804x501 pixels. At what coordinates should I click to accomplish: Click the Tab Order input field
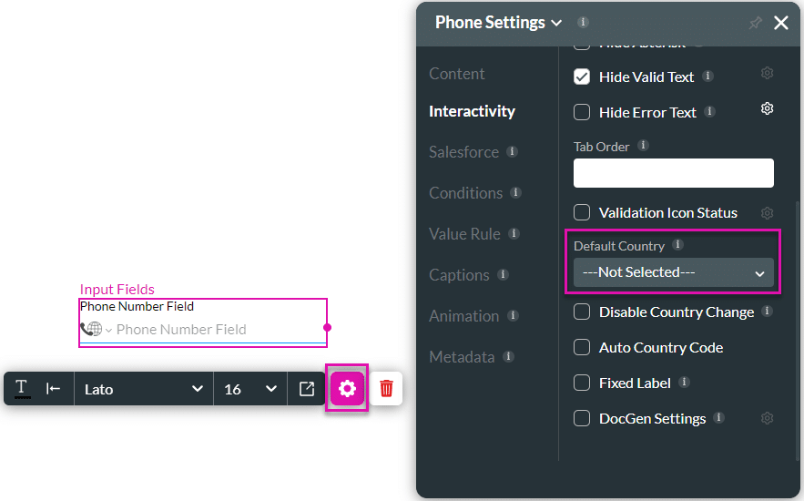(673, 173)
